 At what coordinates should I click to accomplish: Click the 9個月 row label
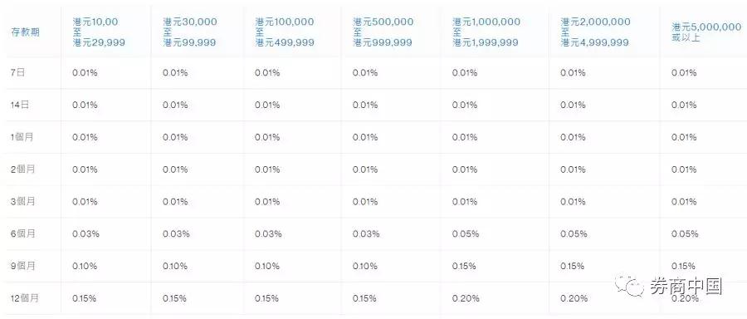[22, 266]
